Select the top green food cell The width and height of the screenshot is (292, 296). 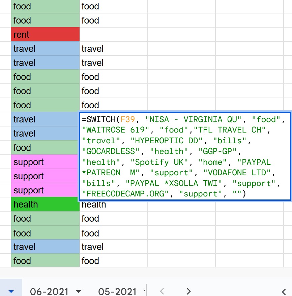coord(45,6)
